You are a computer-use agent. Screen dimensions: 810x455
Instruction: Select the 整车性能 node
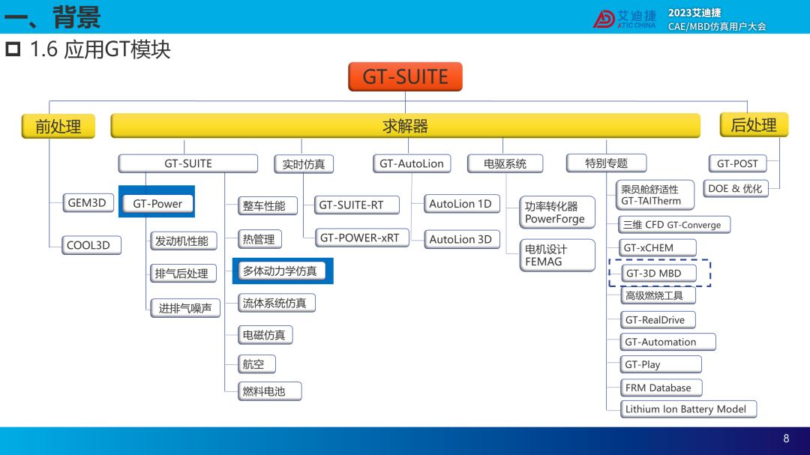click(x=267, y=205)
